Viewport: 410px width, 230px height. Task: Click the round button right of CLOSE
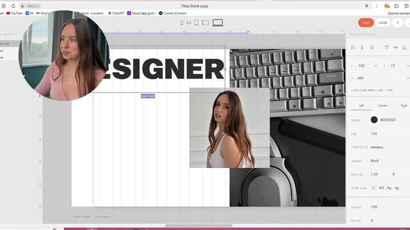tap(397, 23)
